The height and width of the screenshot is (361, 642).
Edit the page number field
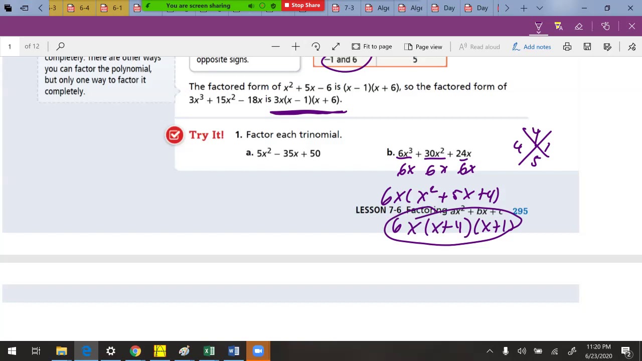pyautogui.click(x=10, y=47)
